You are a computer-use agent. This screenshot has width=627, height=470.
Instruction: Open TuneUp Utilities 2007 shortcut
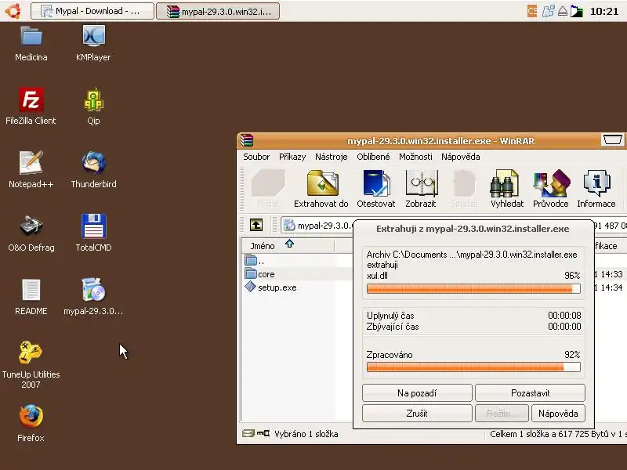pos(31,364)
